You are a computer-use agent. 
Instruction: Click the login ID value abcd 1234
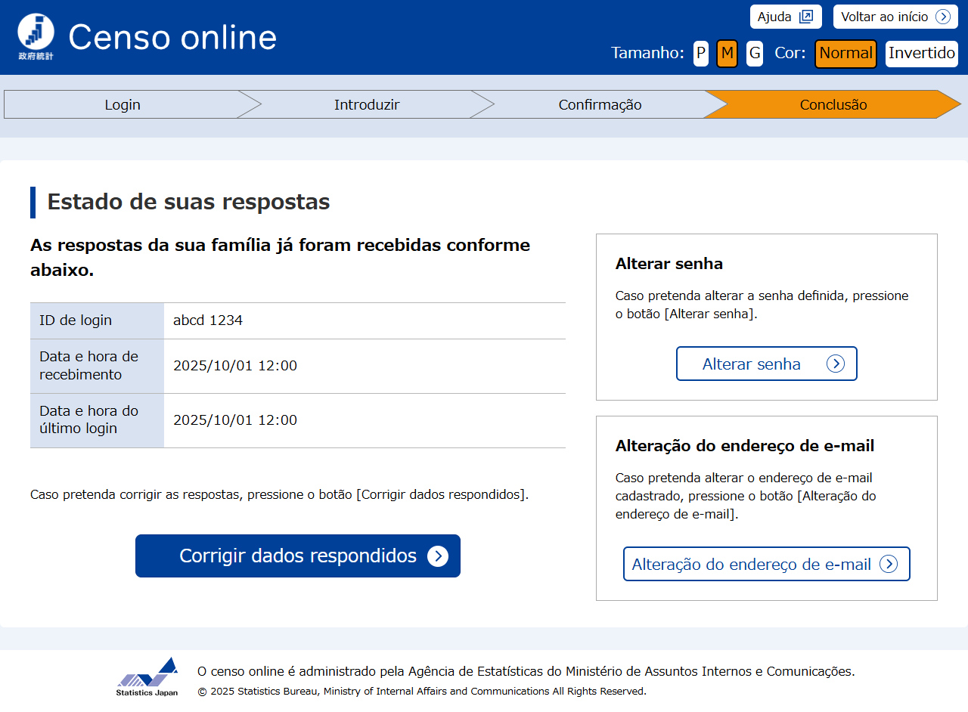point(208,320)
